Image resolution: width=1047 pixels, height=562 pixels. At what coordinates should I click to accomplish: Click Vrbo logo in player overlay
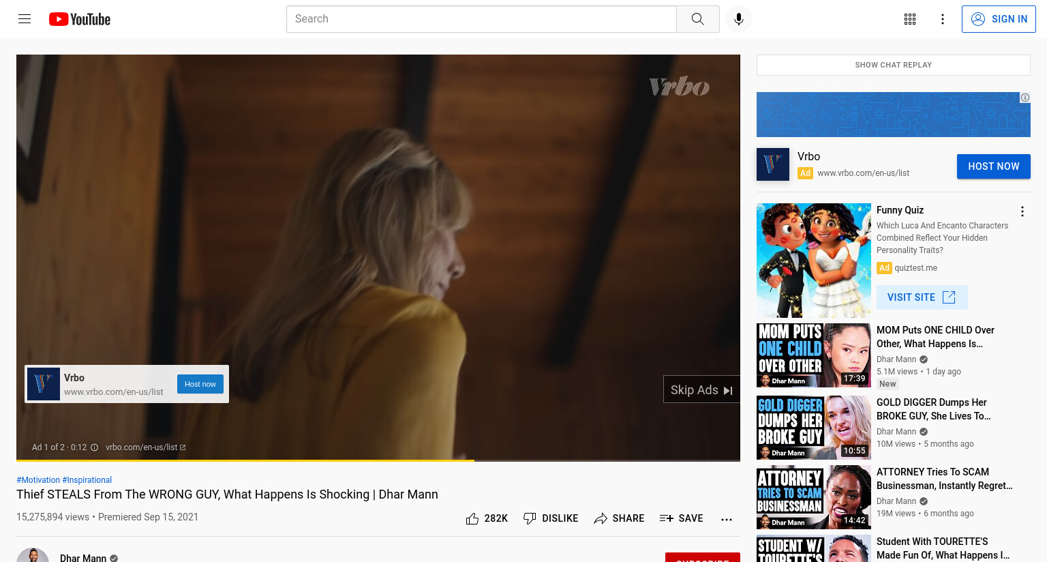coord(44,384)
